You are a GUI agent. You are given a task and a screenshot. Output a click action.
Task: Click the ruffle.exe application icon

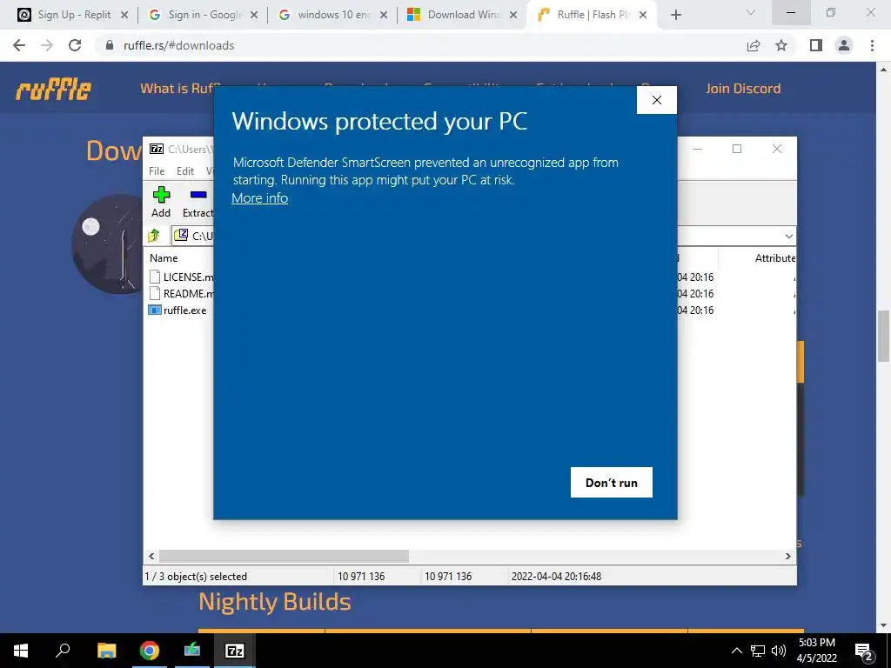tap(155, 311)
